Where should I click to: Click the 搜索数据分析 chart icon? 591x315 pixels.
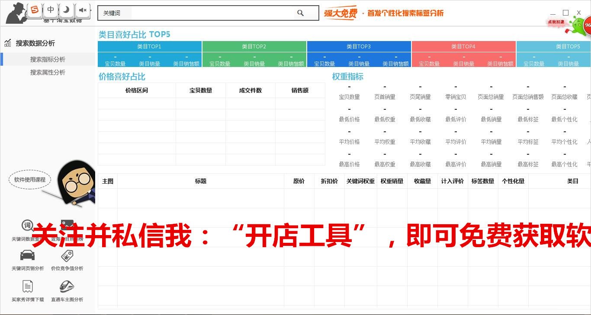(9, 43)
